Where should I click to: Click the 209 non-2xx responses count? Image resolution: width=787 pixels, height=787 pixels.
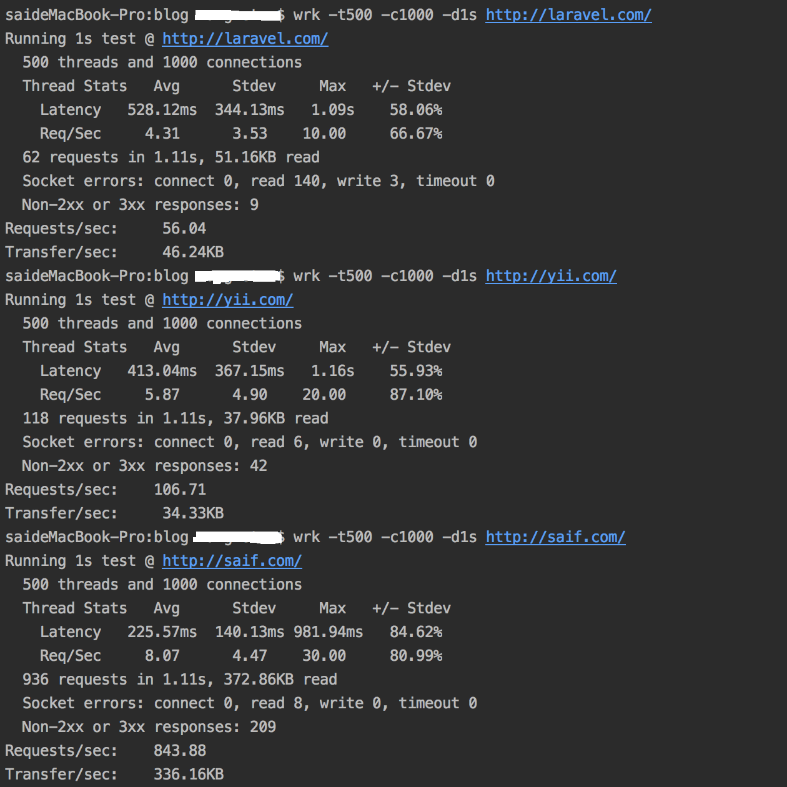pos(262,727)
